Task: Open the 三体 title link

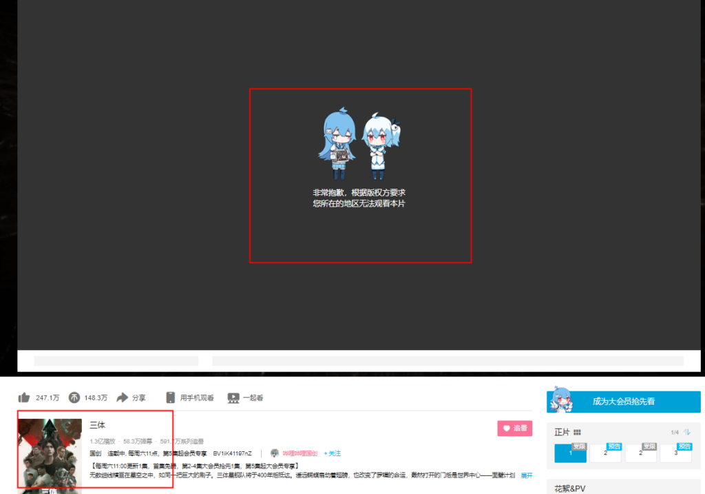Action: pyautogui.click(x=98, y=425)
